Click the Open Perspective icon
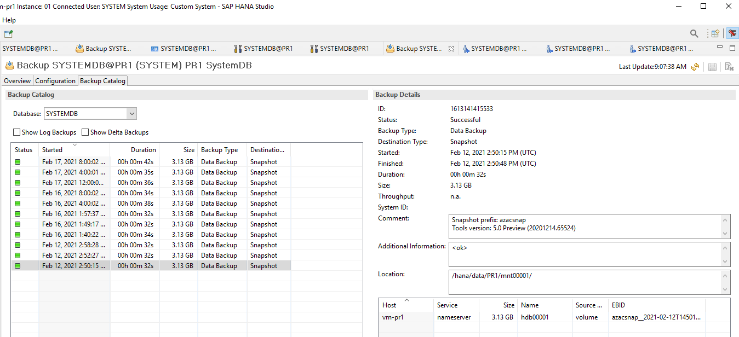 coord(714,34)
